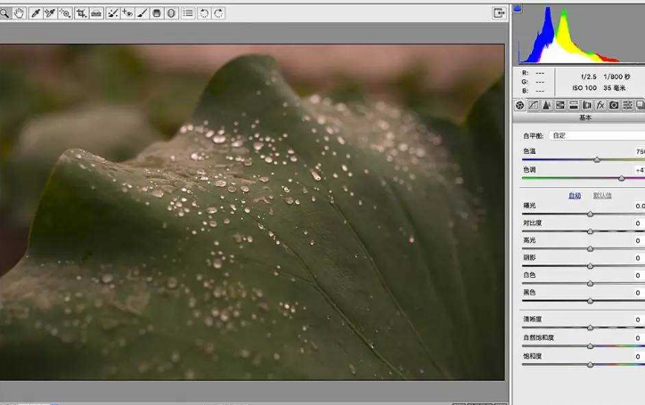This screenshot has width=645, height=405.
Task: Switch to the Tone Curve panel tab
Action: click(x=533, y=105)
